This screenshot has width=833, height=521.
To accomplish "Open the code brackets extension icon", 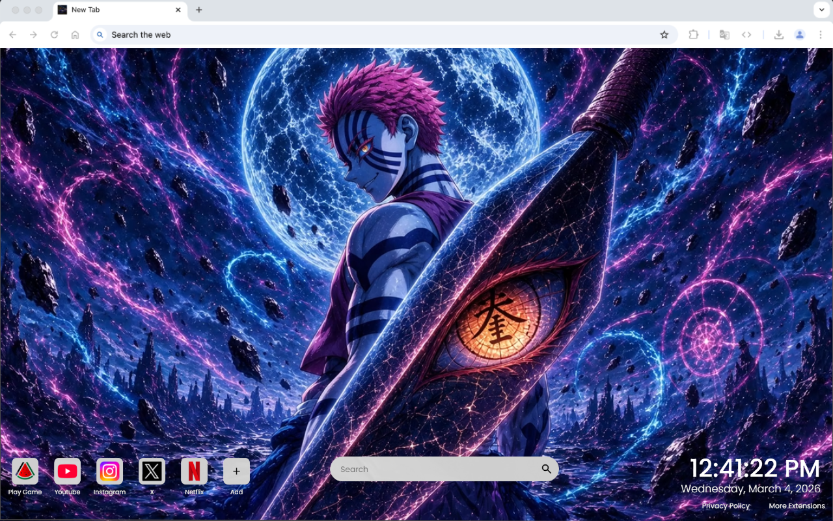I will click(746, 35).
